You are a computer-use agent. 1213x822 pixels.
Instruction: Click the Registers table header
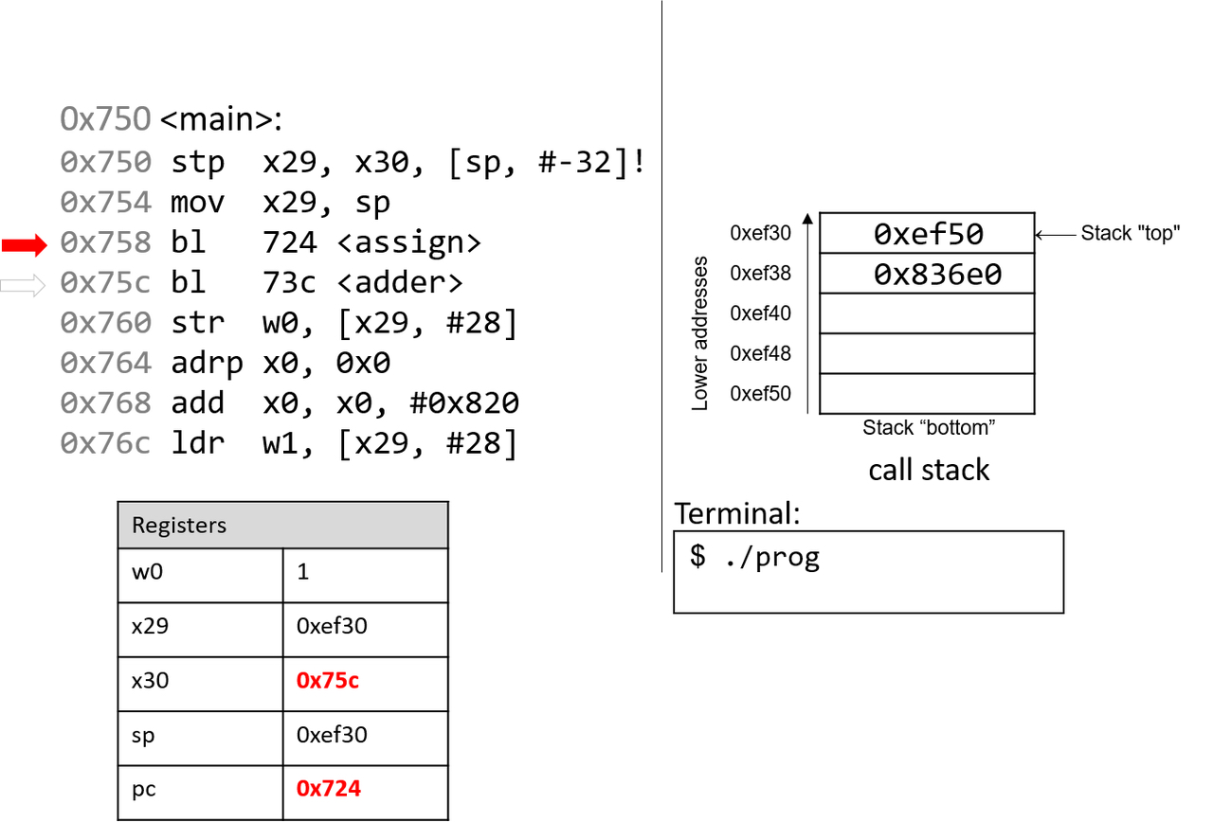tap(282, 526)
